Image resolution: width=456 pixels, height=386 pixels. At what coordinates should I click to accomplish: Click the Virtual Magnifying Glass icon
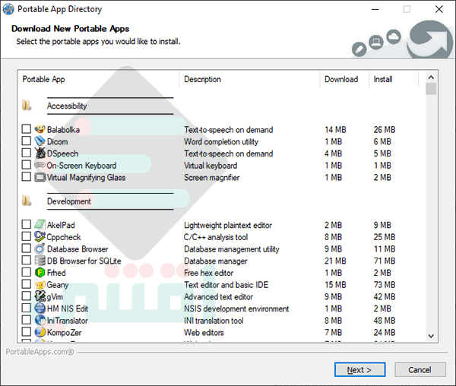(x=40, y=177)
